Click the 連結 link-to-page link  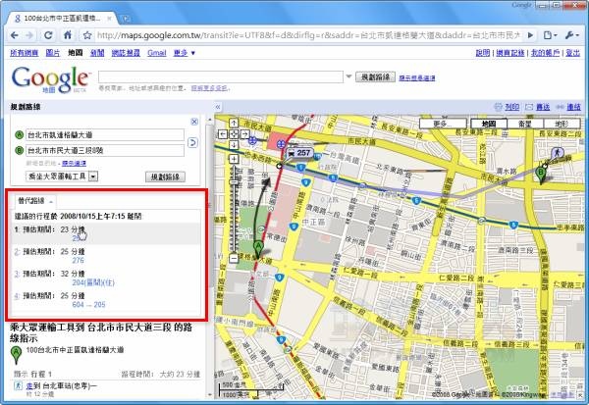573,107
